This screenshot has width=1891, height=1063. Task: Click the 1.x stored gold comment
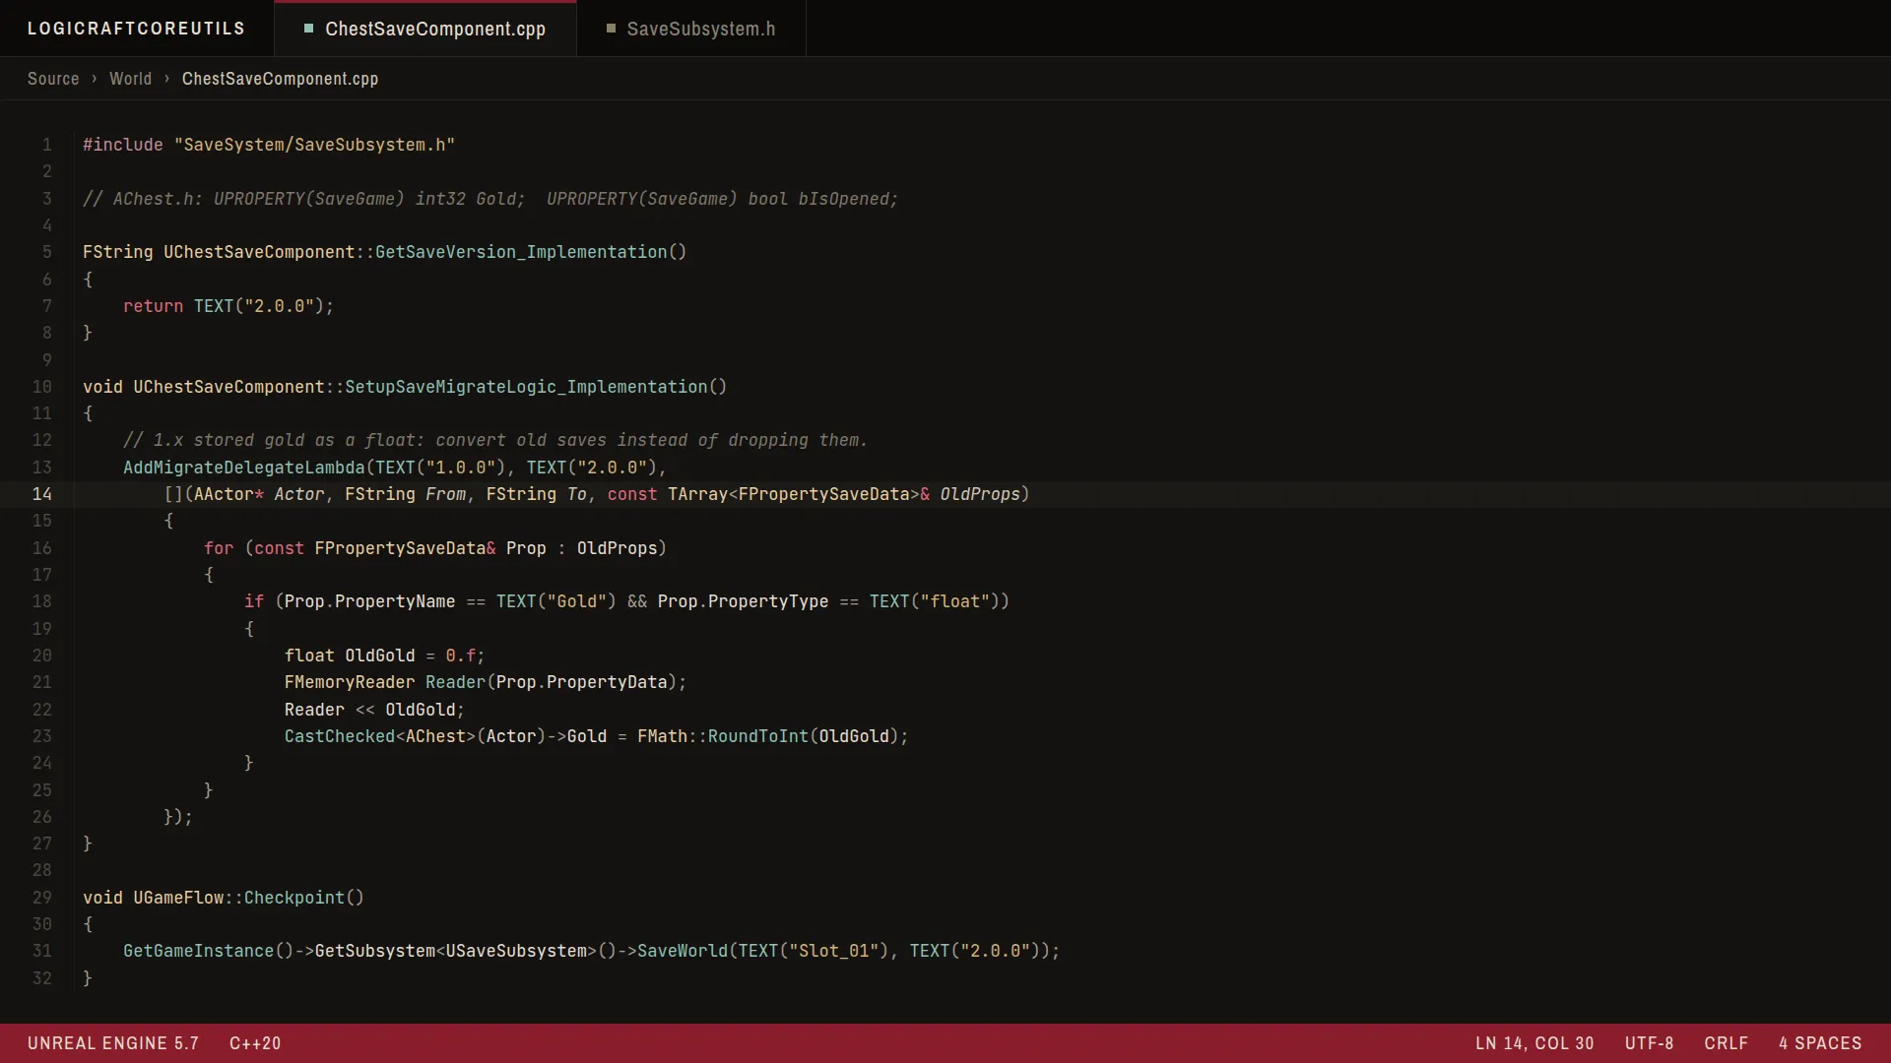click(x=495, y=440)
